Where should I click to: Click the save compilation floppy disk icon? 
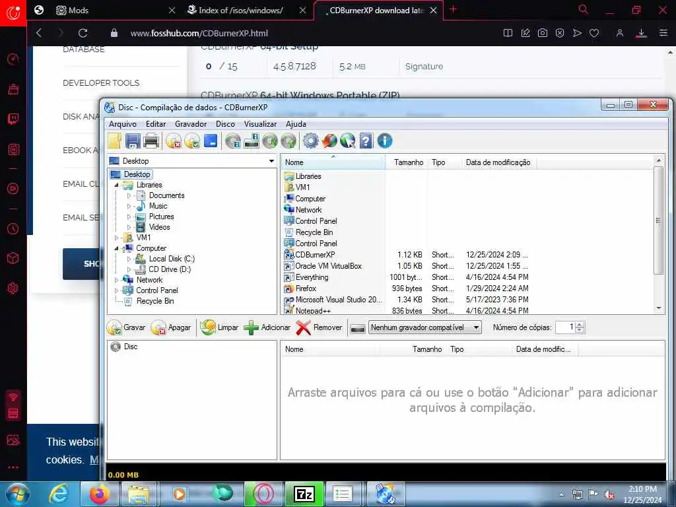coord(133,141)
